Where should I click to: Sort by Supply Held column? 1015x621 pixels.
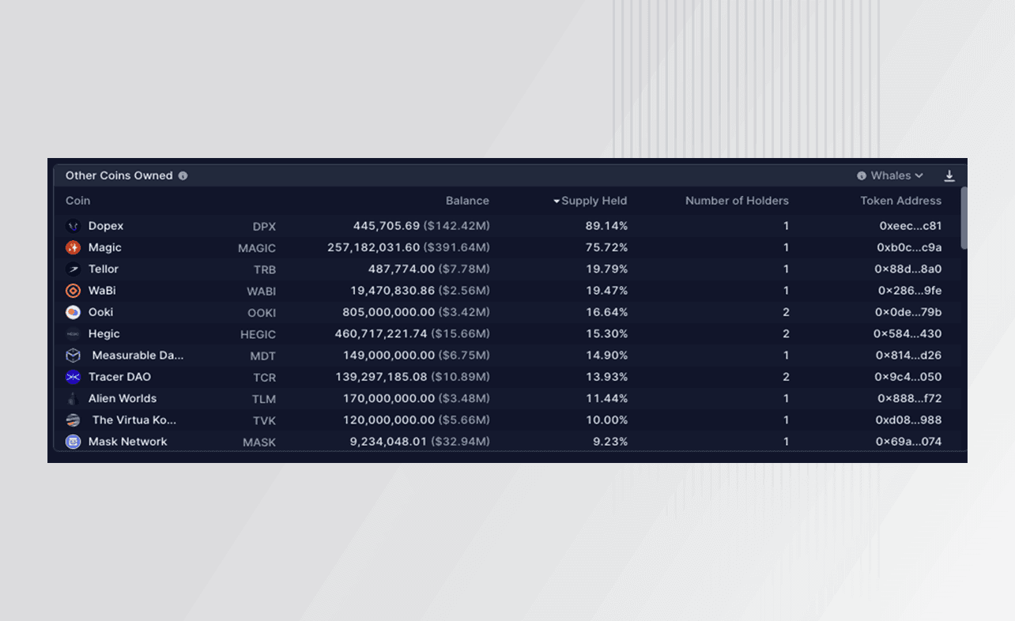click(x=590, y=201)
